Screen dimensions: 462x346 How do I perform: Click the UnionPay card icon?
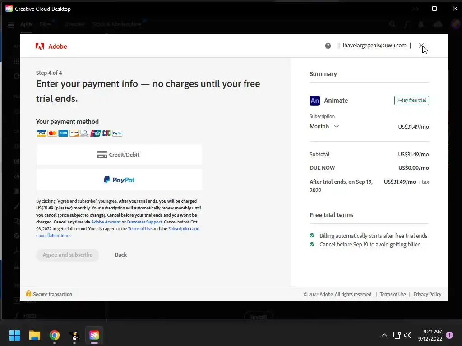(96, 133)
